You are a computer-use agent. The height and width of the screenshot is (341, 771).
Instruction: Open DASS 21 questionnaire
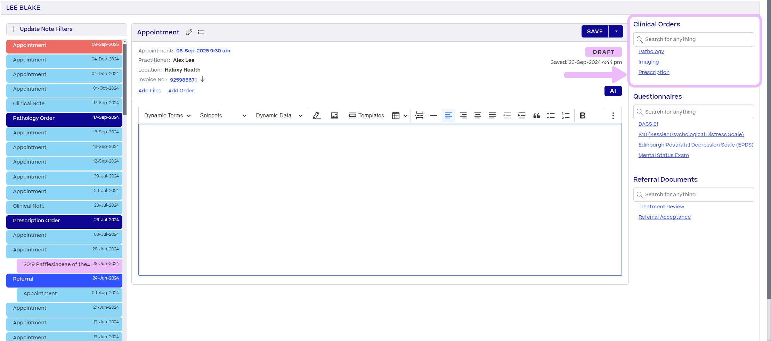click(648, 124)
